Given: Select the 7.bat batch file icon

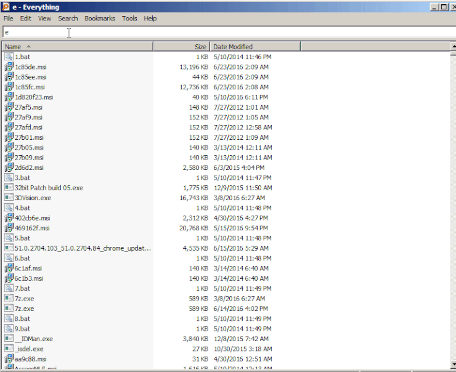Looking at the screenshot, I should pos(9,289).
